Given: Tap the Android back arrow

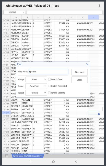Looking at the screenshot, I should coord(76,162).
